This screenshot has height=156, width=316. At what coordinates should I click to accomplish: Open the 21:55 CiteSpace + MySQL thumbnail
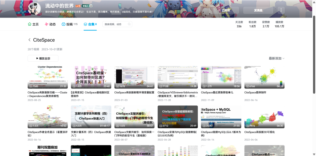coord(221,117)
